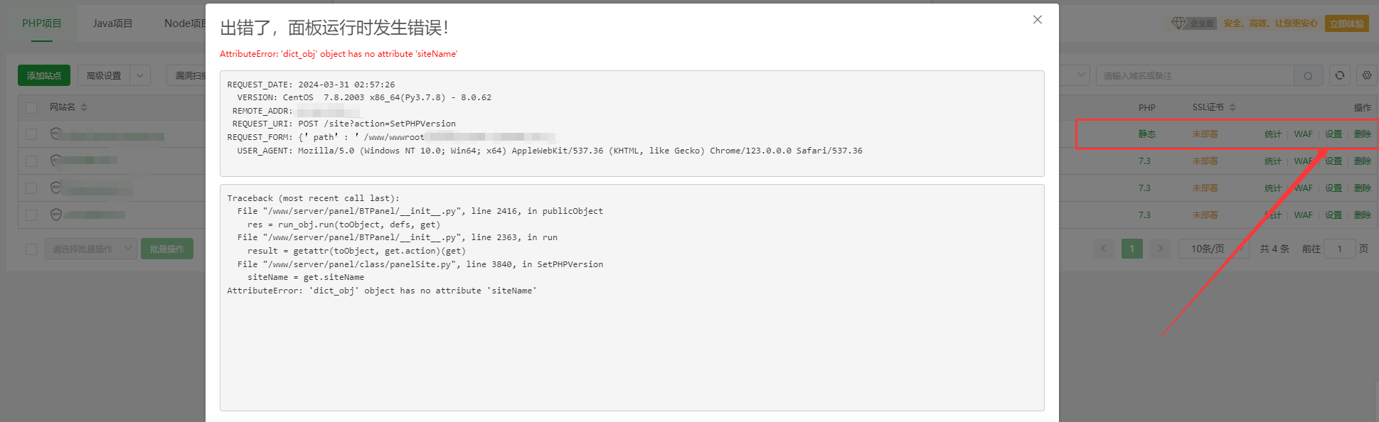Tick the second site row checkbox
This screenshot has height=422, width=1379.
tap(31, 161)
